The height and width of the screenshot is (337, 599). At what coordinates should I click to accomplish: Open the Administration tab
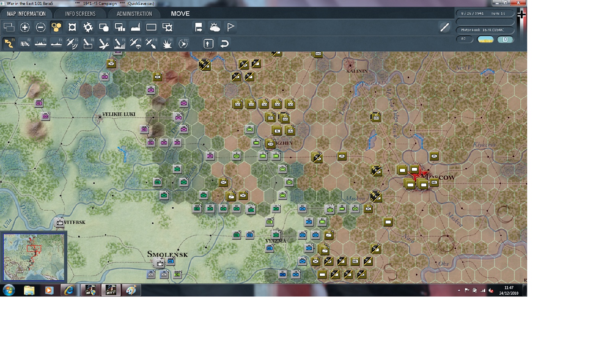[x=134, y=14]
